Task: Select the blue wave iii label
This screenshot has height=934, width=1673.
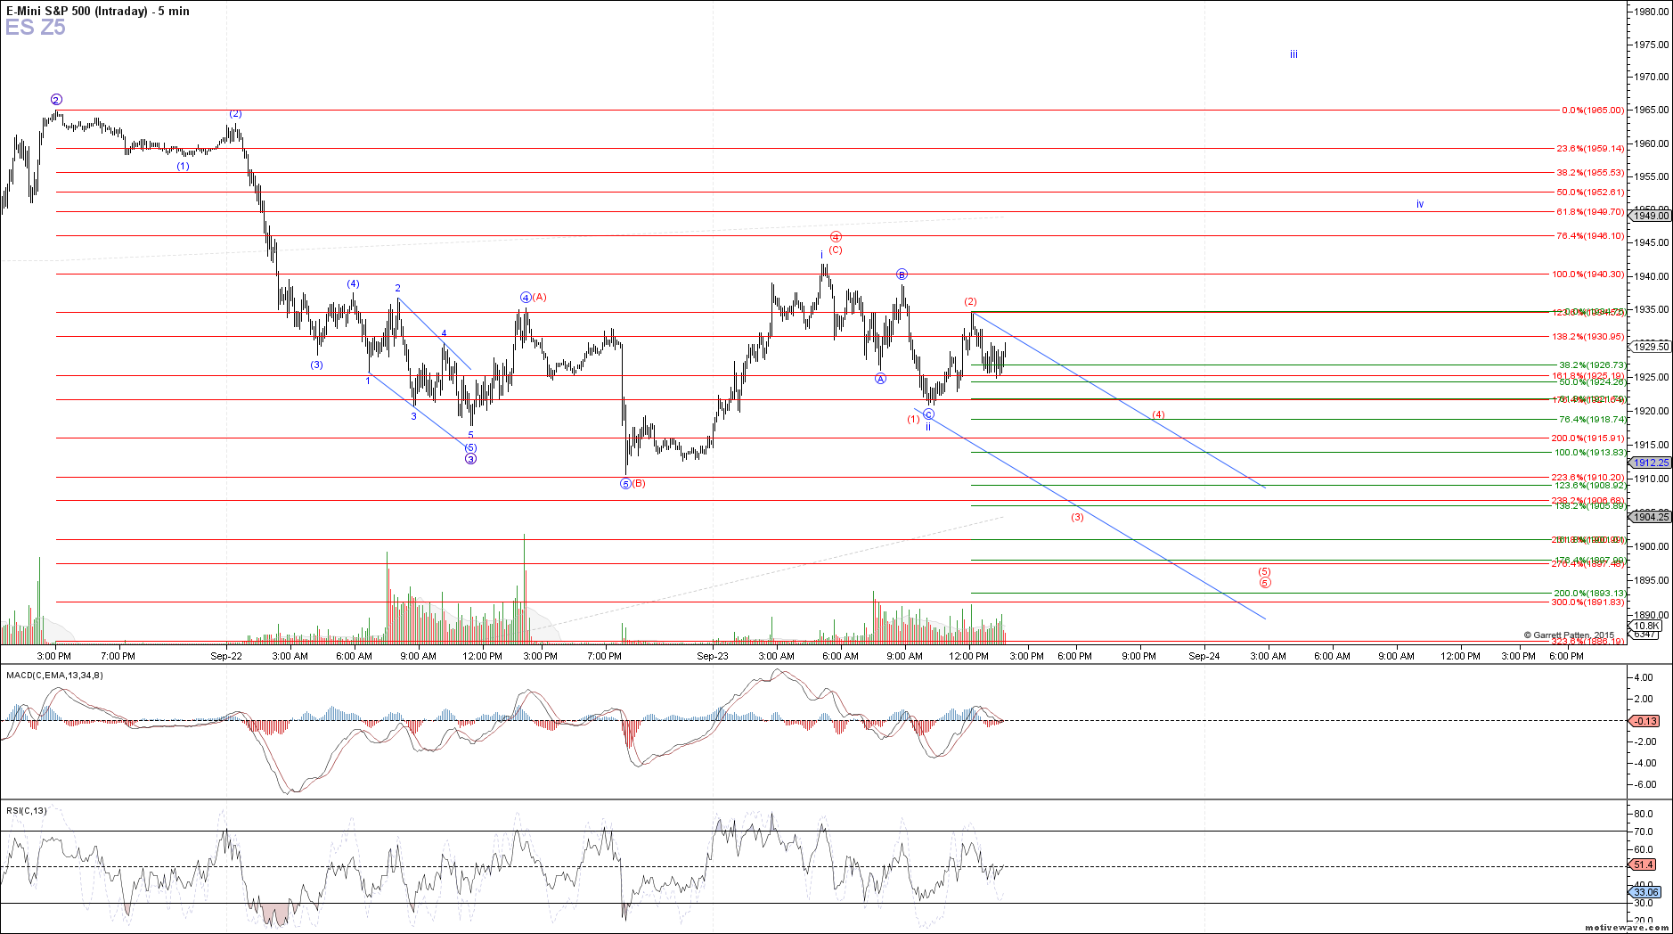Action: (1294, 55)
